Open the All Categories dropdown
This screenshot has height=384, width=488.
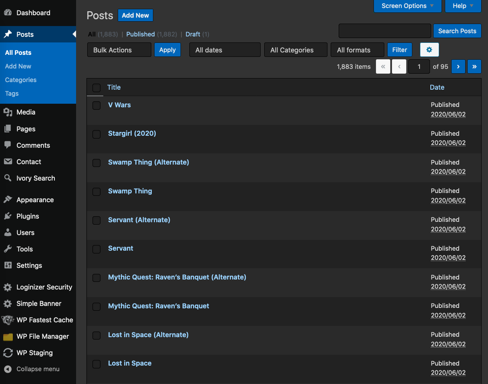(296, 50)
